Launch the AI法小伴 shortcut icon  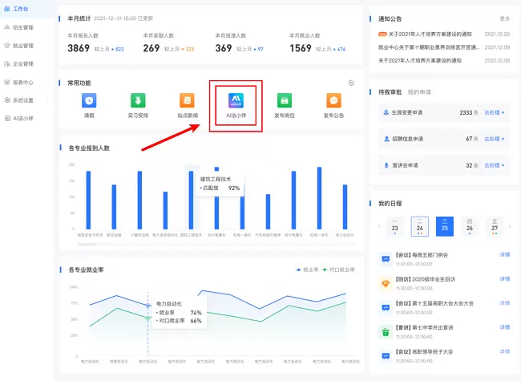click(236, 100)
